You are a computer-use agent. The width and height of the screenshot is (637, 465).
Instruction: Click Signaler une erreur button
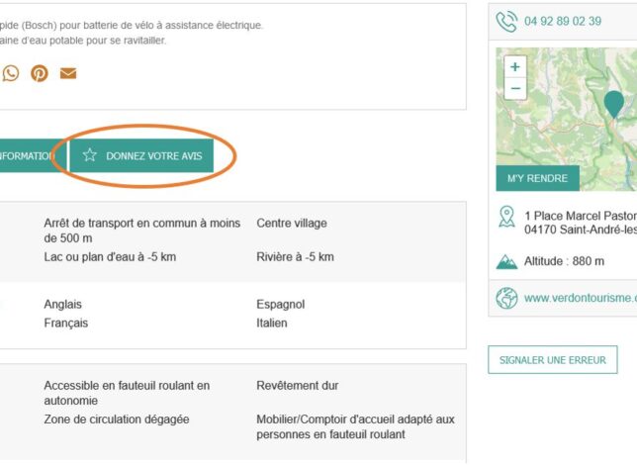coord(552,359)
